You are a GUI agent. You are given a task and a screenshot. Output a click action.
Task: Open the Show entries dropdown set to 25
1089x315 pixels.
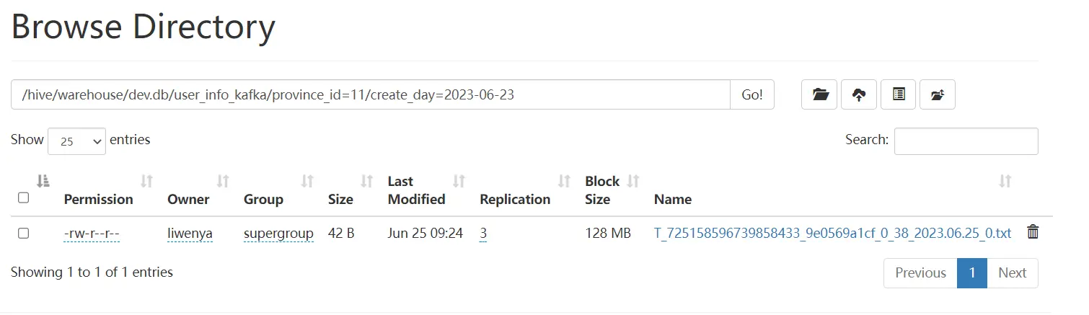point(76,141)
